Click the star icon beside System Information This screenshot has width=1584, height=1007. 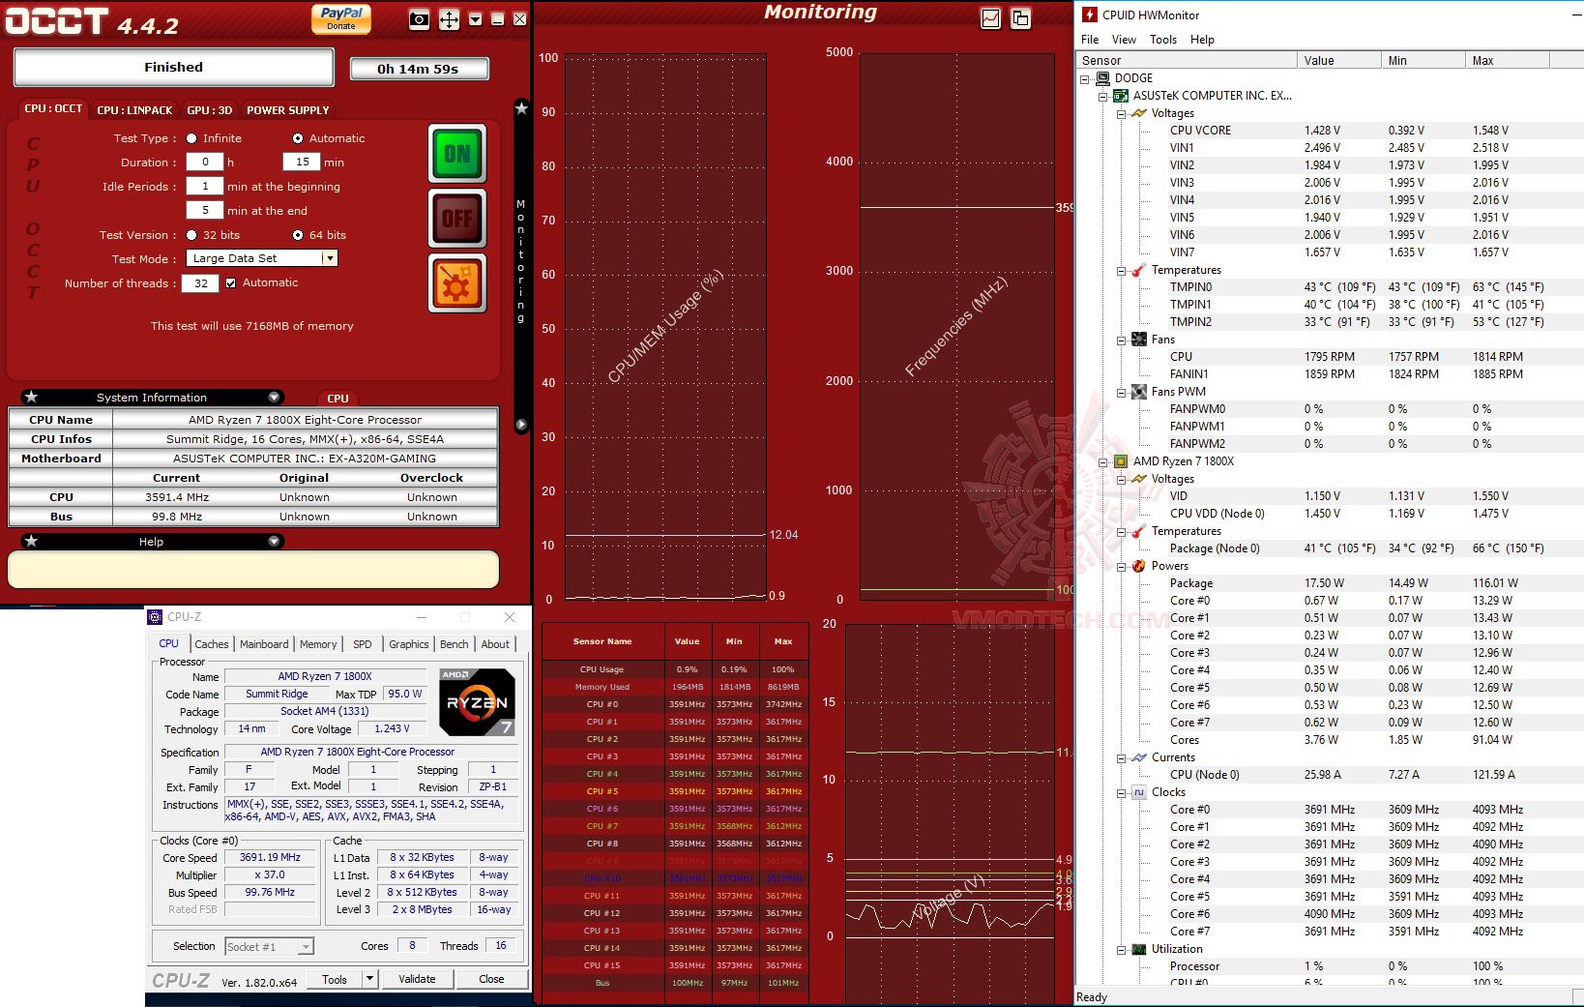tap(31, 397)
